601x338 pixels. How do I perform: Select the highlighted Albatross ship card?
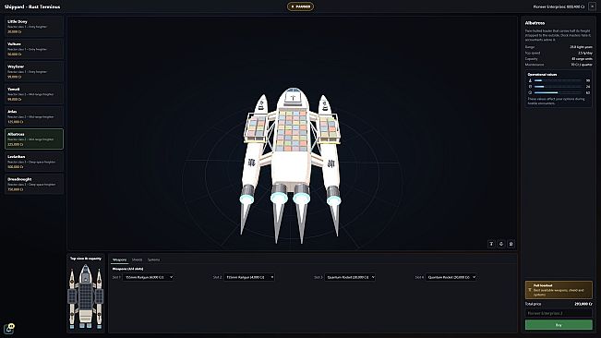(x=34, y=139)
